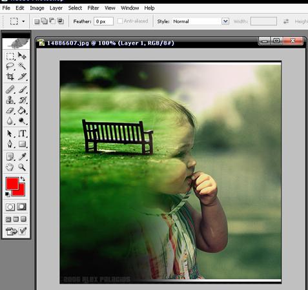This screenshot has height=290, width=308.
Task: Select the Paint Bucket tool
Action: [22, 110]
